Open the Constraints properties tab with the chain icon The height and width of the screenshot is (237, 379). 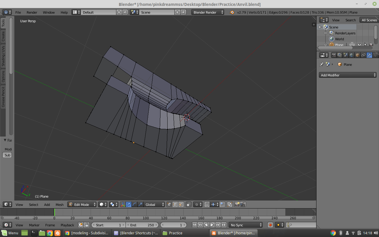pyautogui.click(x=363, y=55)
